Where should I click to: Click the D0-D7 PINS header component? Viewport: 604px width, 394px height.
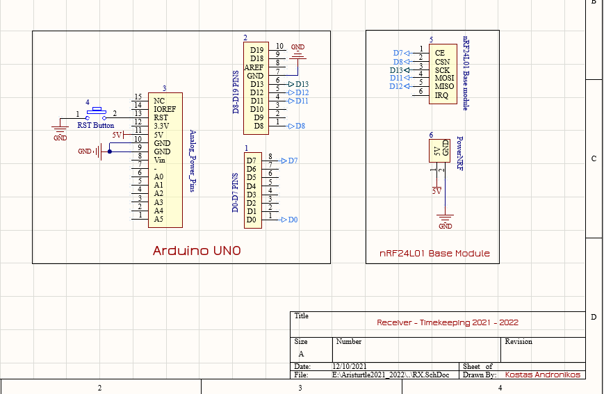coord(253,190)
